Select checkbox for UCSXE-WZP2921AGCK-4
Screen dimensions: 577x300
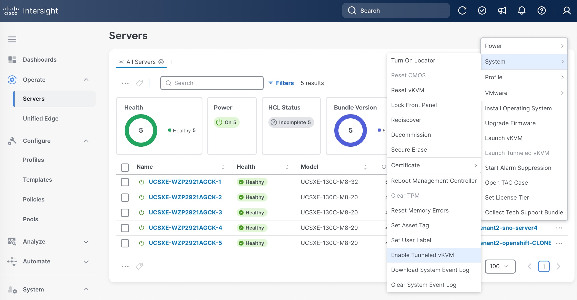(x=125, y=228)
